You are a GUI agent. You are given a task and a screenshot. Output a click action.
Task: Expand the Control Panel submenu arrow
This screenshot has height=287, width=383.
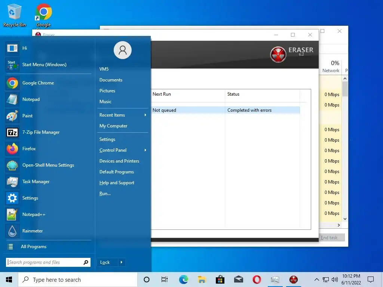coord(145,150)
